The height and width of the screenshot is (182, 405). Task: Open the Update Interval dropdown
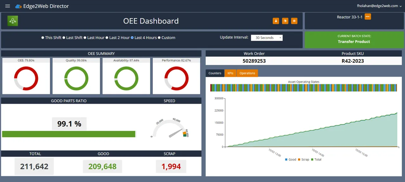click(267, 38)
